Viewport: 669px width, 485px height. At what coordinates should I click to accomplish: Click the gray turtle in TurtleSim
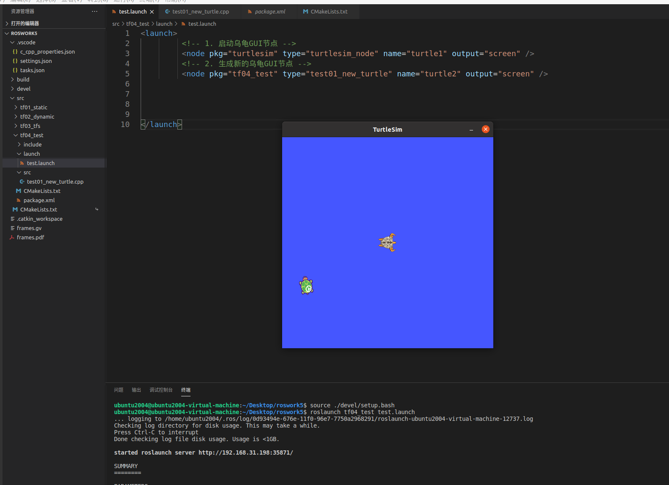[388, 243]
